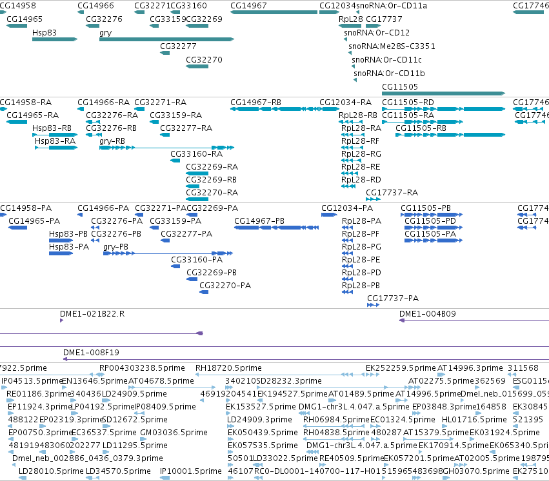Select the CG32269-RB transcript
Viewport: 549px width, 481px height.
coord(193,186)
